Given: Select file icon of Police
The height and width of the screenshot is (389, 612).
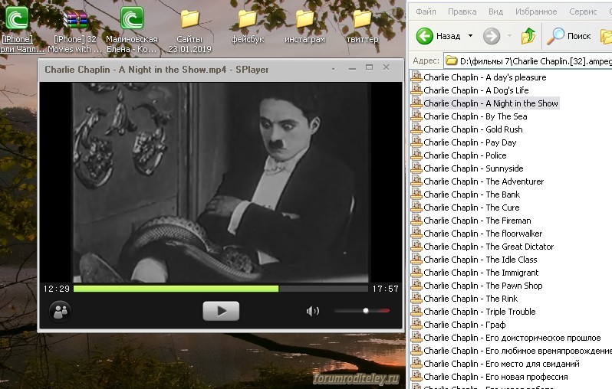Looking at the screenshot, I should 416,155.
